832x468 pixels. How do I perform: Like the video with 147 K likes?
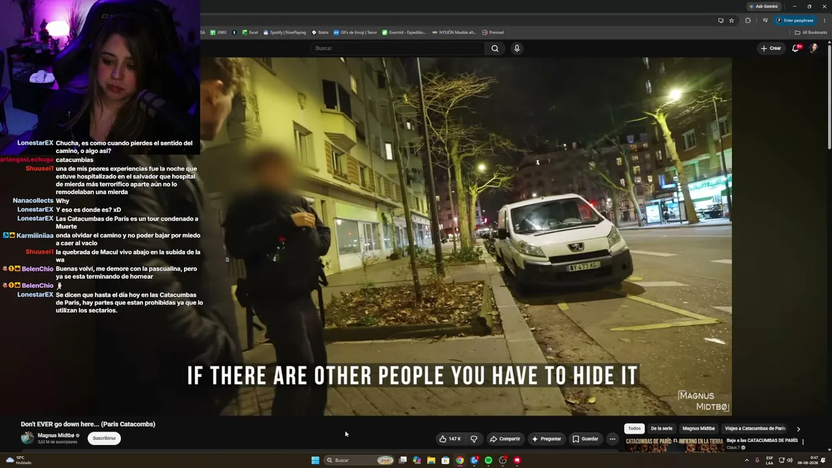(450, 439)
